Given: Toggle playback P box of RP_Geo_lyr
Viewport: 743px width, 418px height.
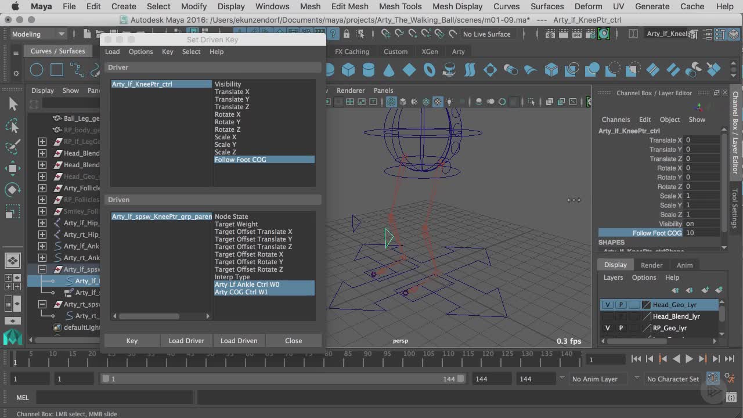Looking at the screenshot, I should coord(621,328).
